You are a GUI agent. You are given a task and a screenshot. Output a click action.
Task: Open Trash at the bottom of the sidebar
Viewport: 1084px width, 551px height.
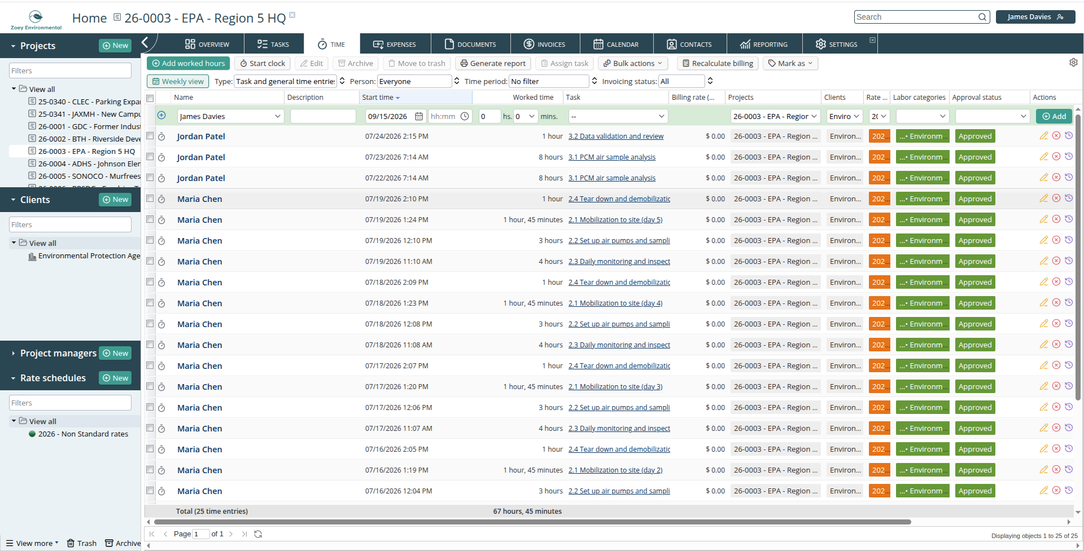click(x=82, y=543)
